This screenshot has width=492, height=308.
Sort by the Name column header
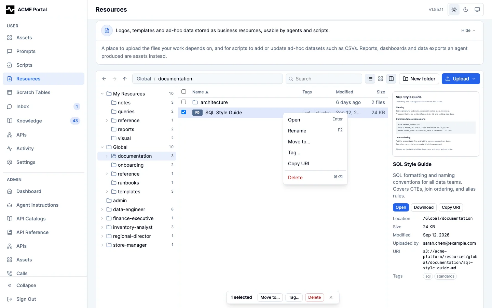click(x=200, y=92)
